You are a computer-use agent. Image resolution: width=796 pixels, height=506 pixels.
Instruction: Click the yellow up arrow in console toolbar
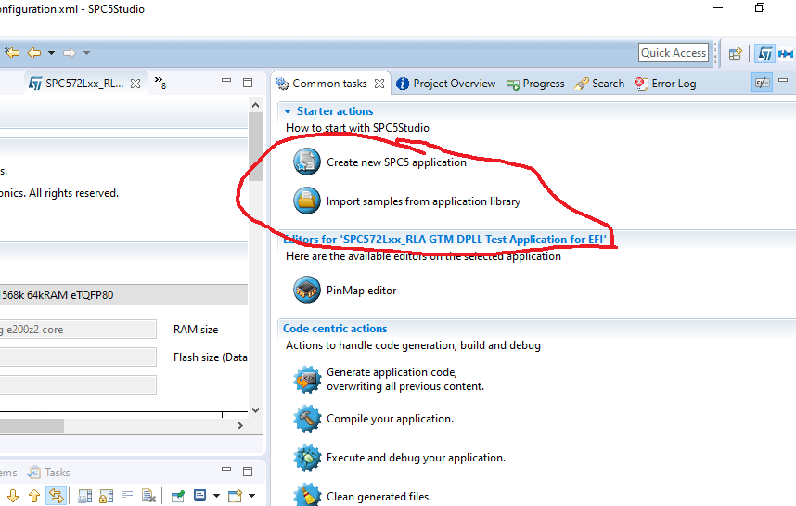34,496
